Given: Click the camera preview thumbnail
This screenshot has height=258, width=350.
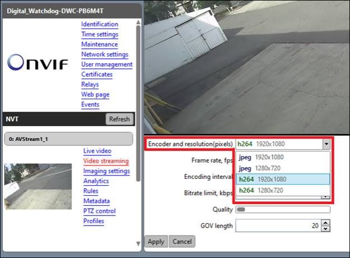Looking at the screenshot, I should (x=38, y=186).
